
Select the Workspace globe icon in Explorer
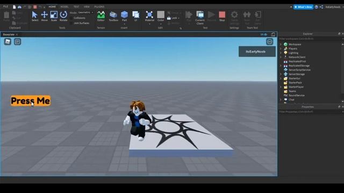pos(285,44)
